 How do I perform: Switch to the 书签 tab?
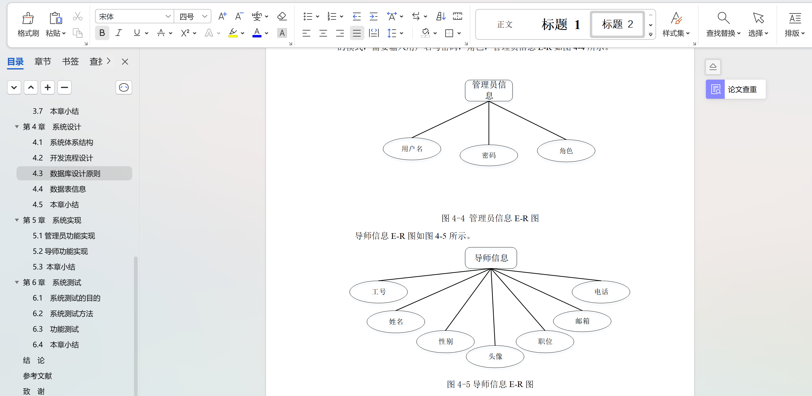pos(70,62)
